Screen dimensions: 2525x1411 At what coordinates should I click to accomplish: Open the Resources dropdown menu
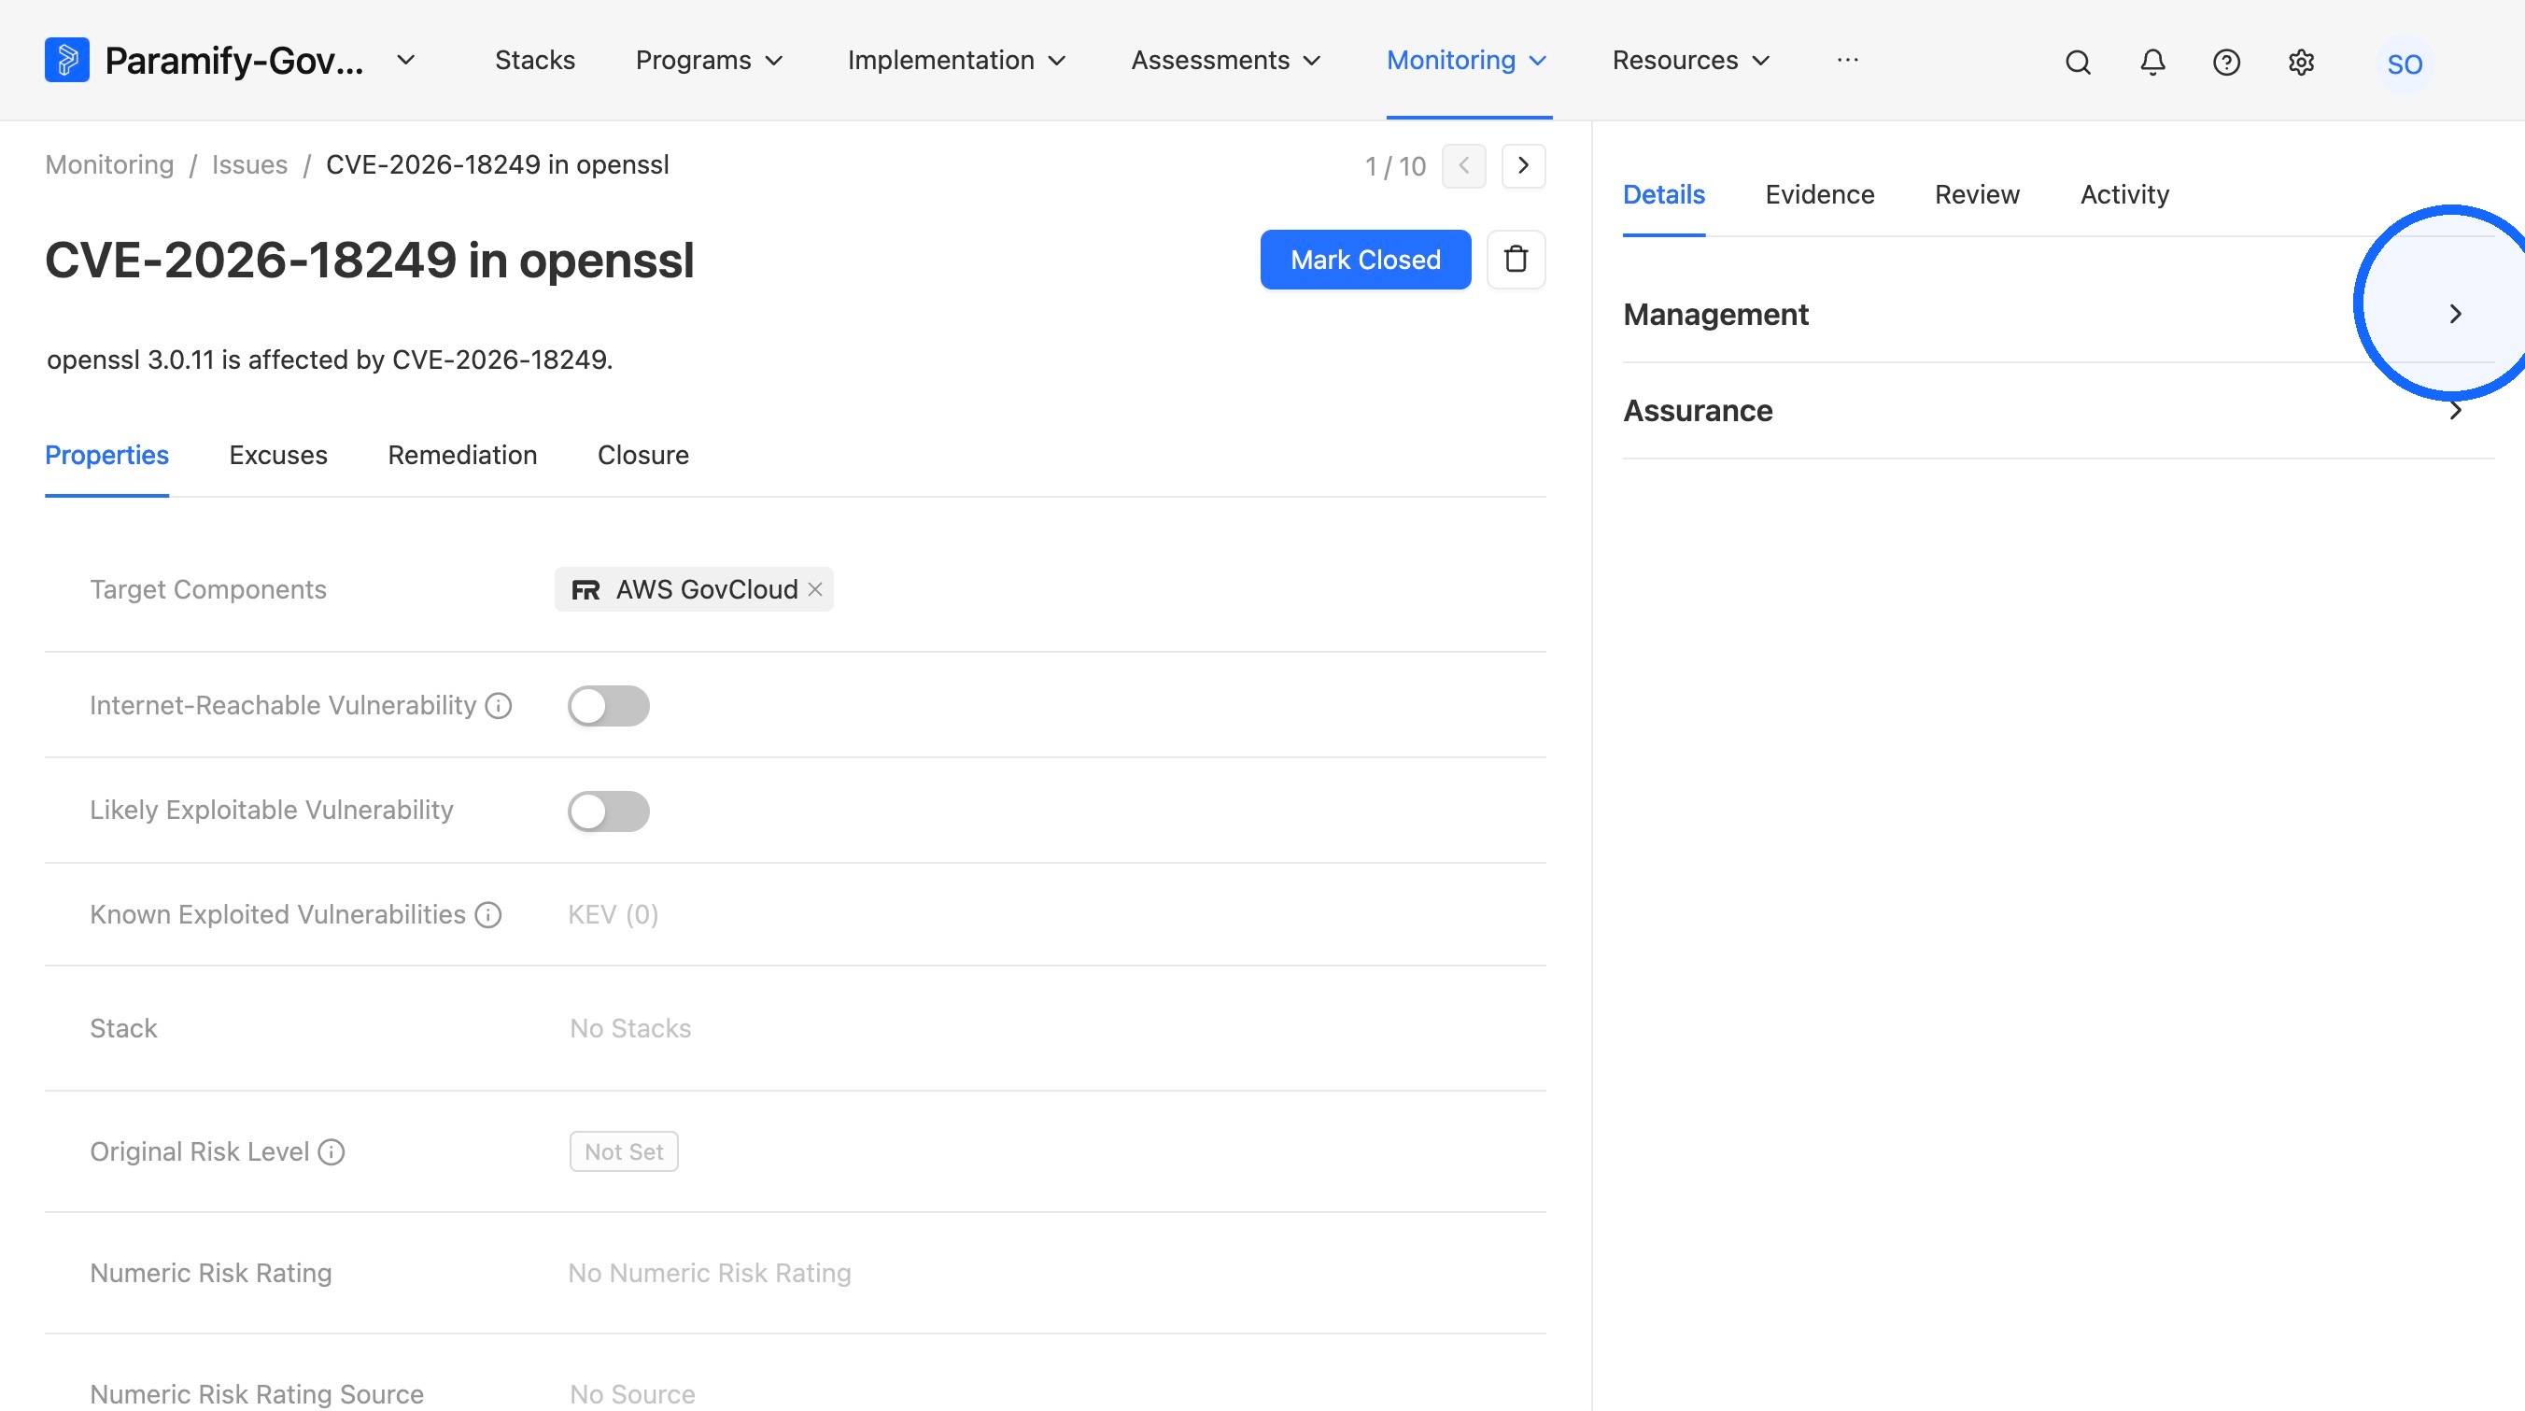click(x=1692, y=60)
